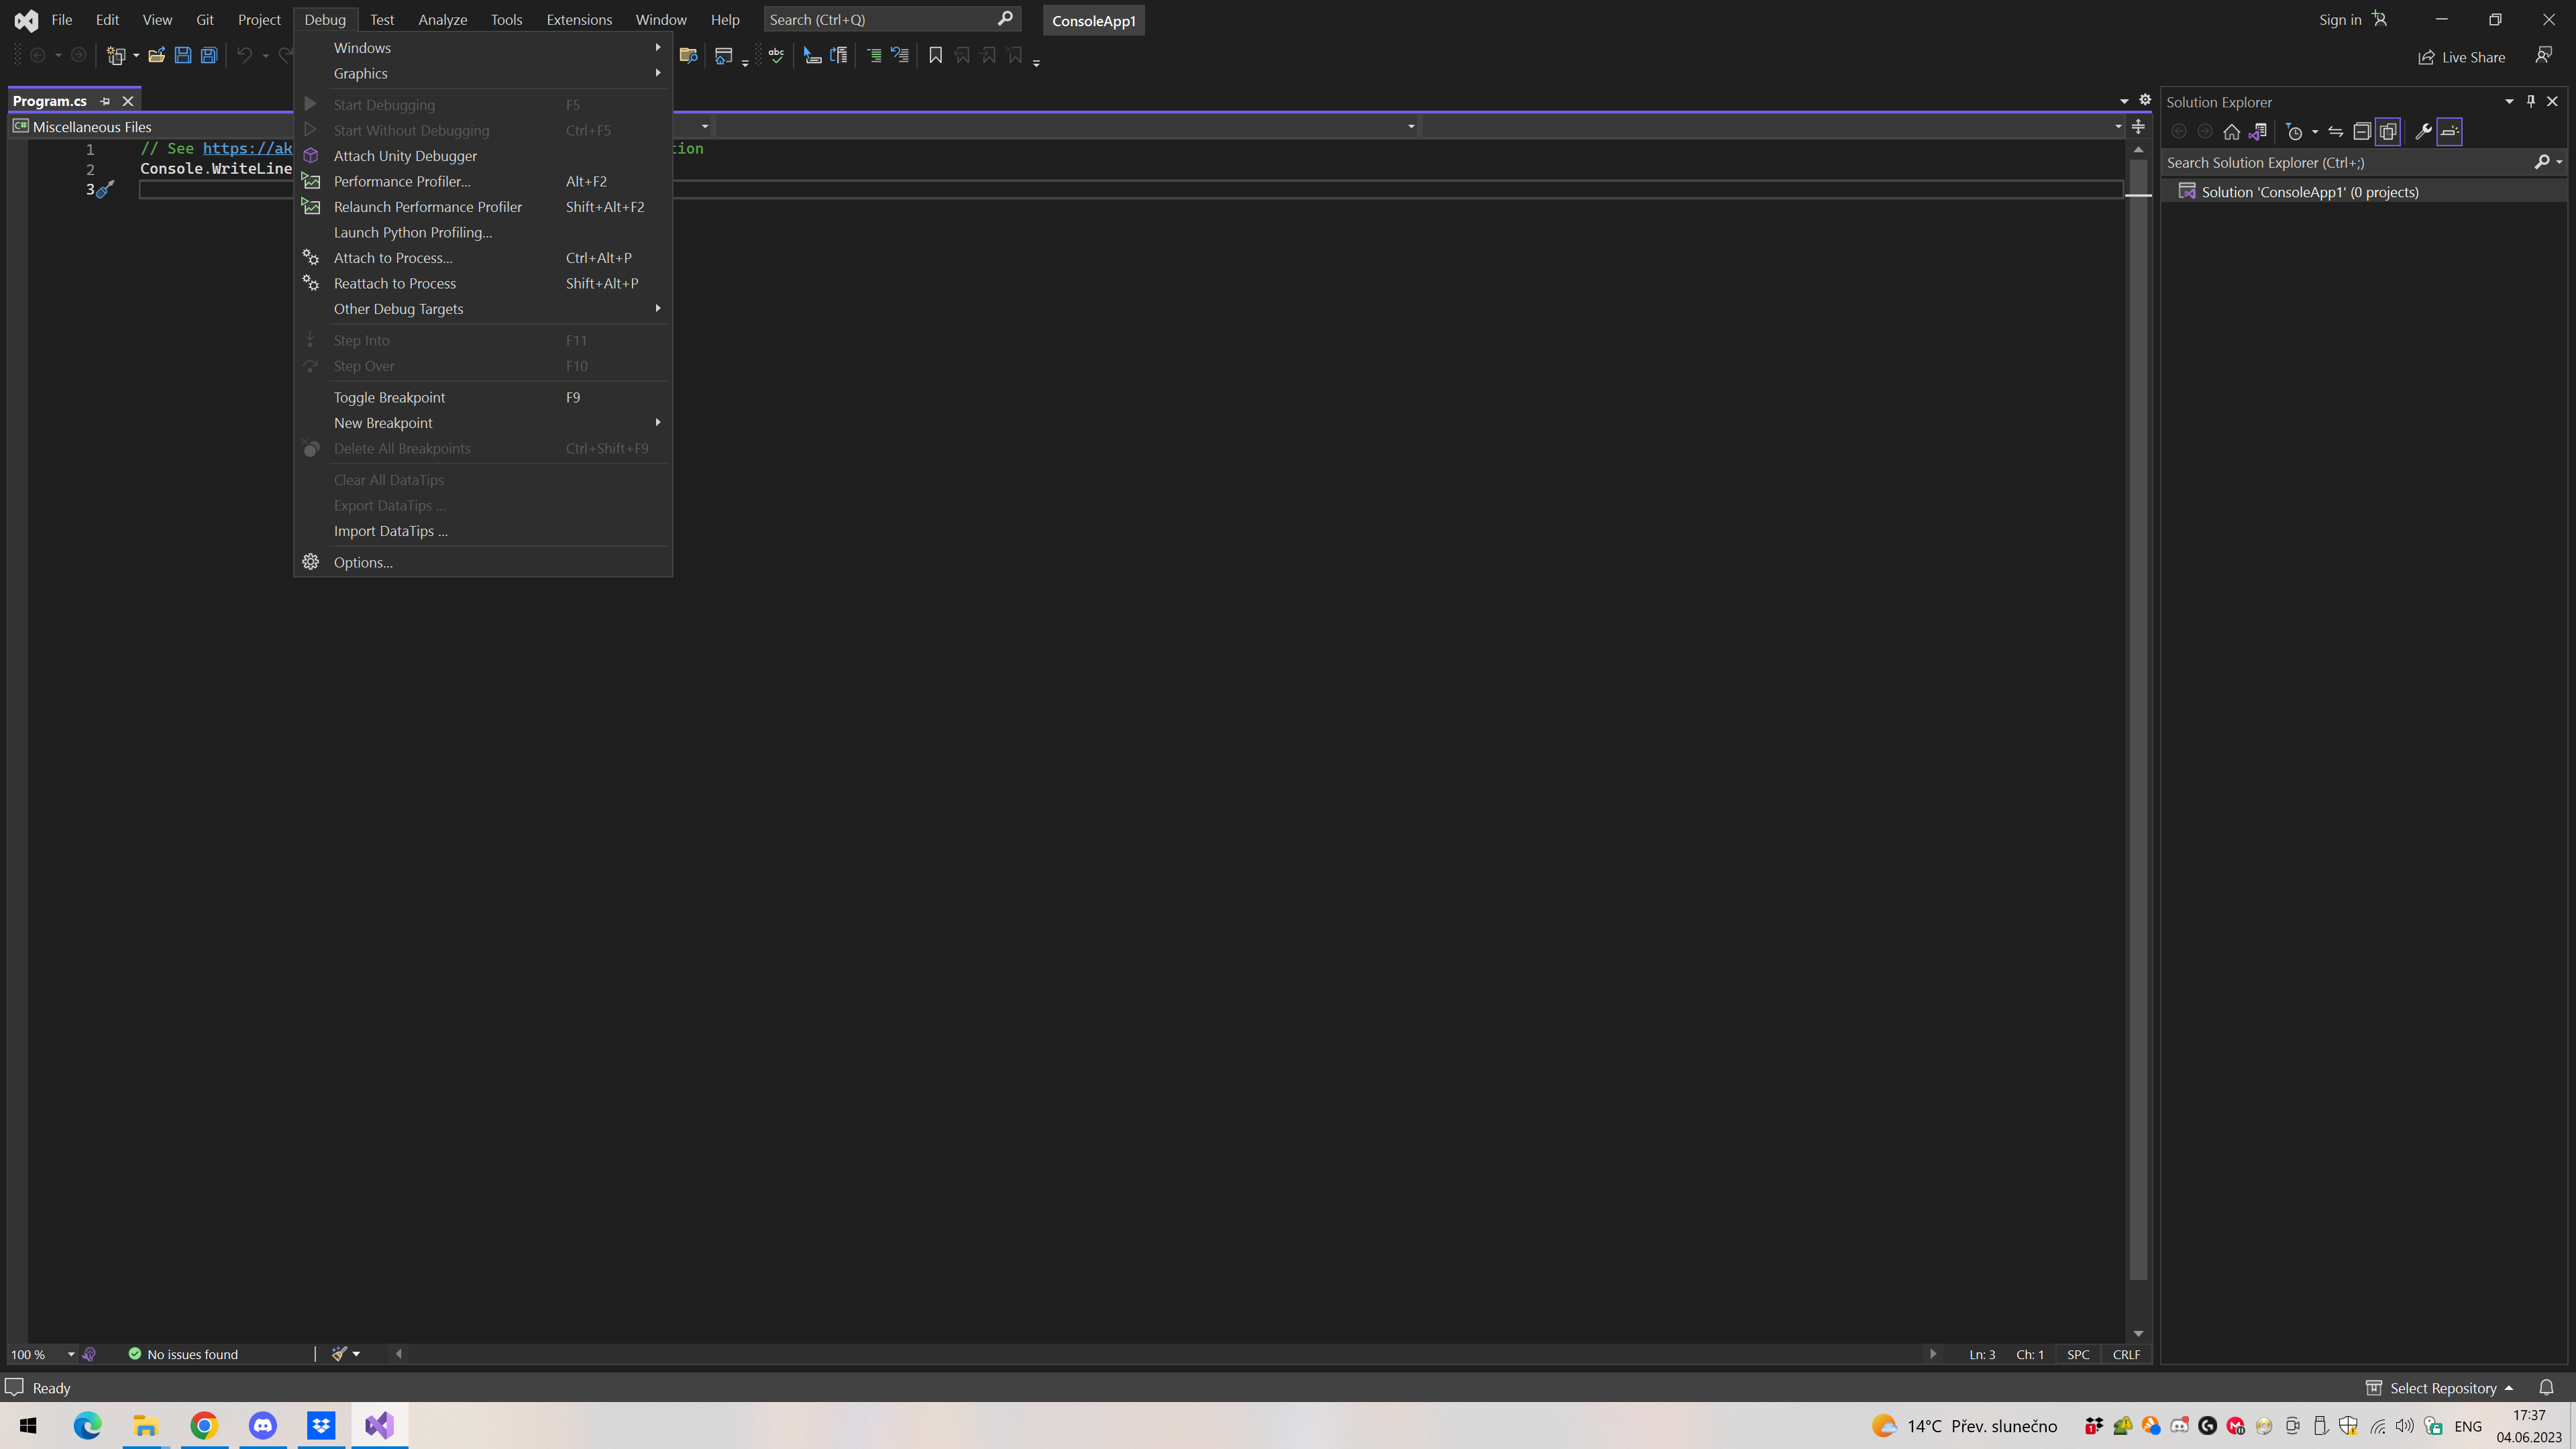Toggle Show All Files in Solution Explorer
Image resolution: width=2576 pixels, height=1449 pixels.
pyautogui.click(x=2387, y=132)
